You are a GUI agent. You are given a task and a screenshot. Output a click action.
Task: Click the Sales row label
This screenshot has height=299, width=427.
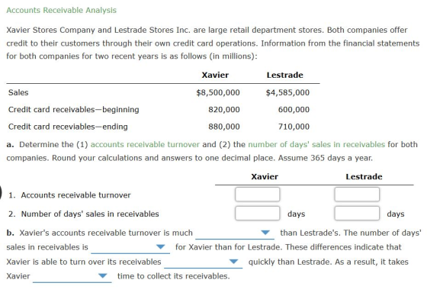(x=18, y=92)
